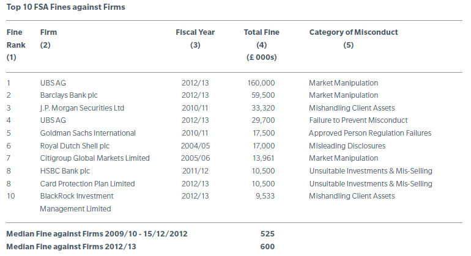
Task: Click the Failure to Prevent Misconduct cell
Action: point(358,120)
